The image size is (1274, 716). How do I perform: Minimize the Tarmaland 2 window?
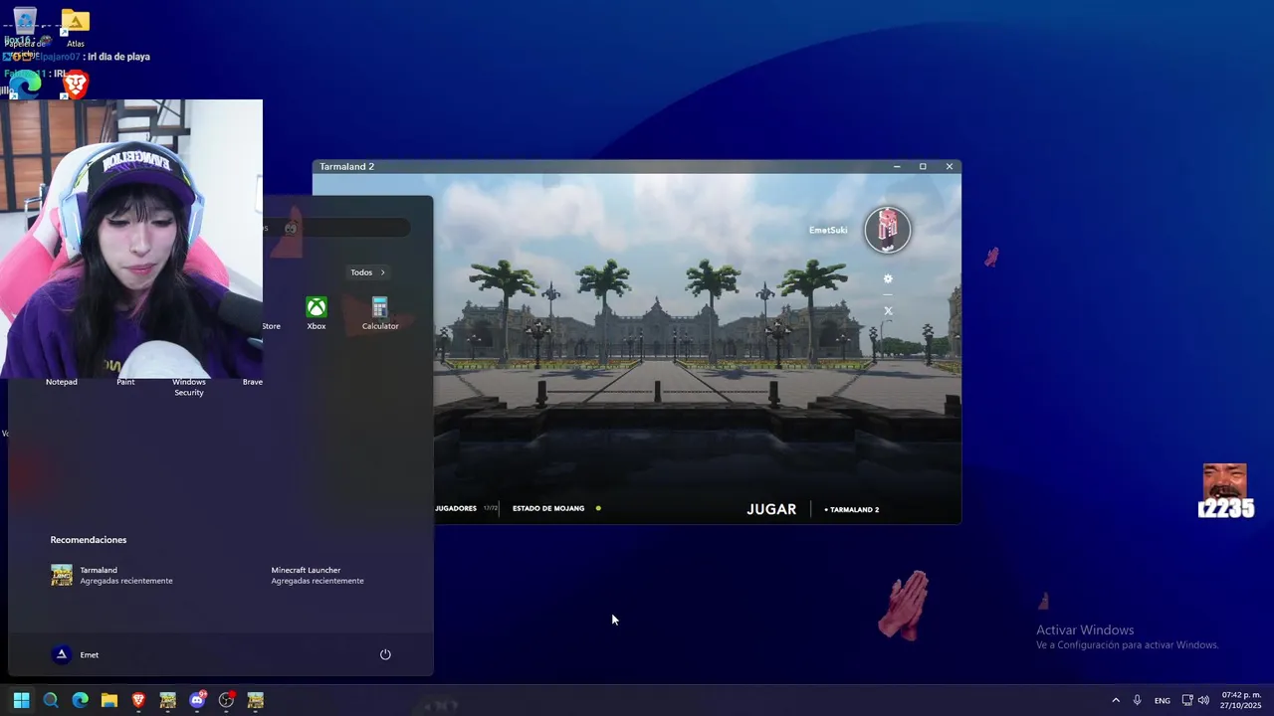pyautogui.click(x=897, y=166)
